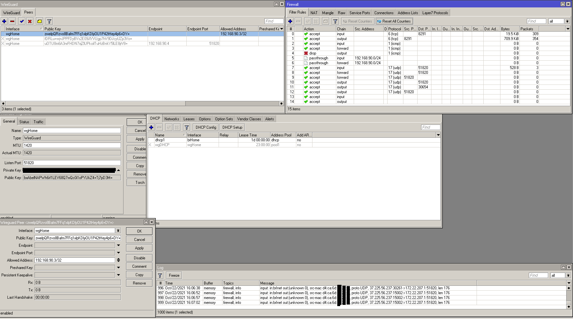
Task: Click Apply in the Wireguard Peer dialog
Action: click(139, 248)
